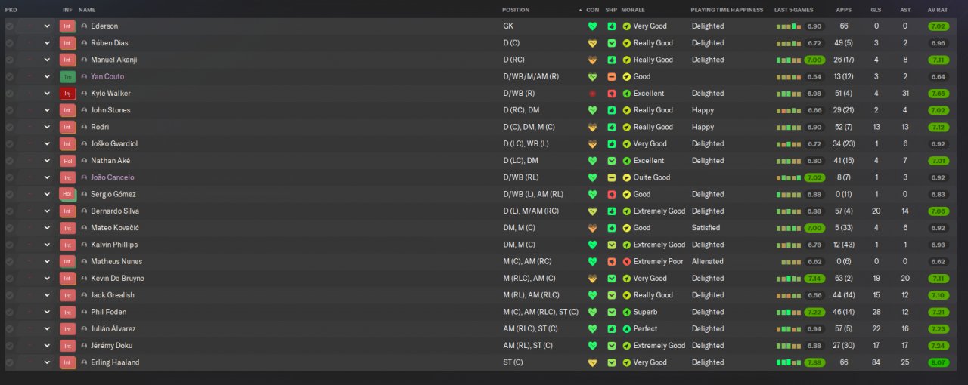Click Rúben Dias's condition heart icon
The image size is (968, 385).
[593, 43]
